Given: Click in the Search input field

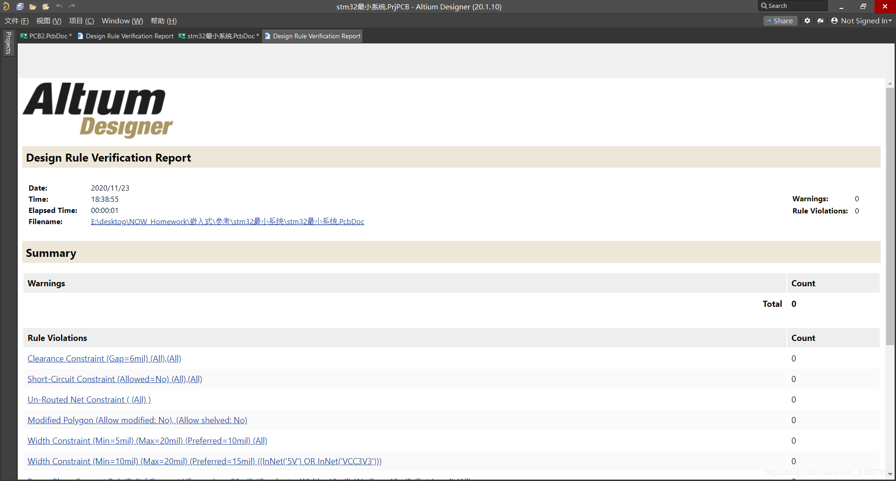Looking at the screenshot, I should pos(796,6).
